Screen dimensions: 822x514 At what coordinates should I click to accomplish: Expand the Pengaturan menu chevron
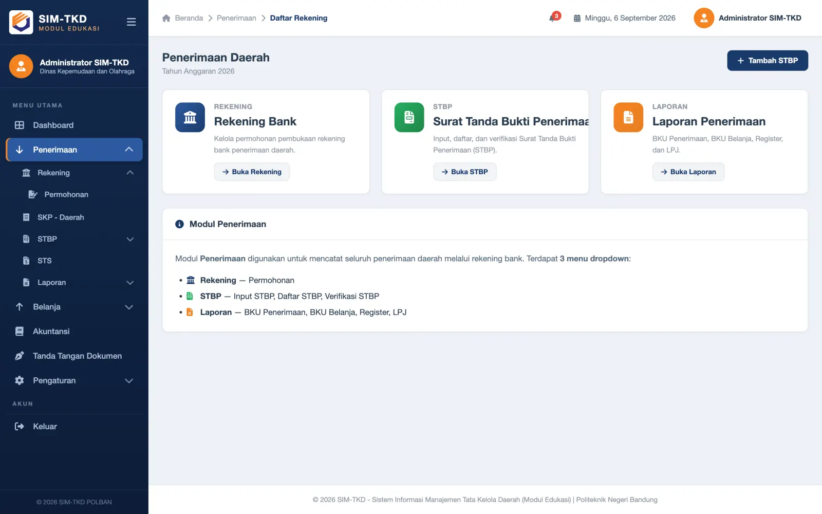coord(129,381)
